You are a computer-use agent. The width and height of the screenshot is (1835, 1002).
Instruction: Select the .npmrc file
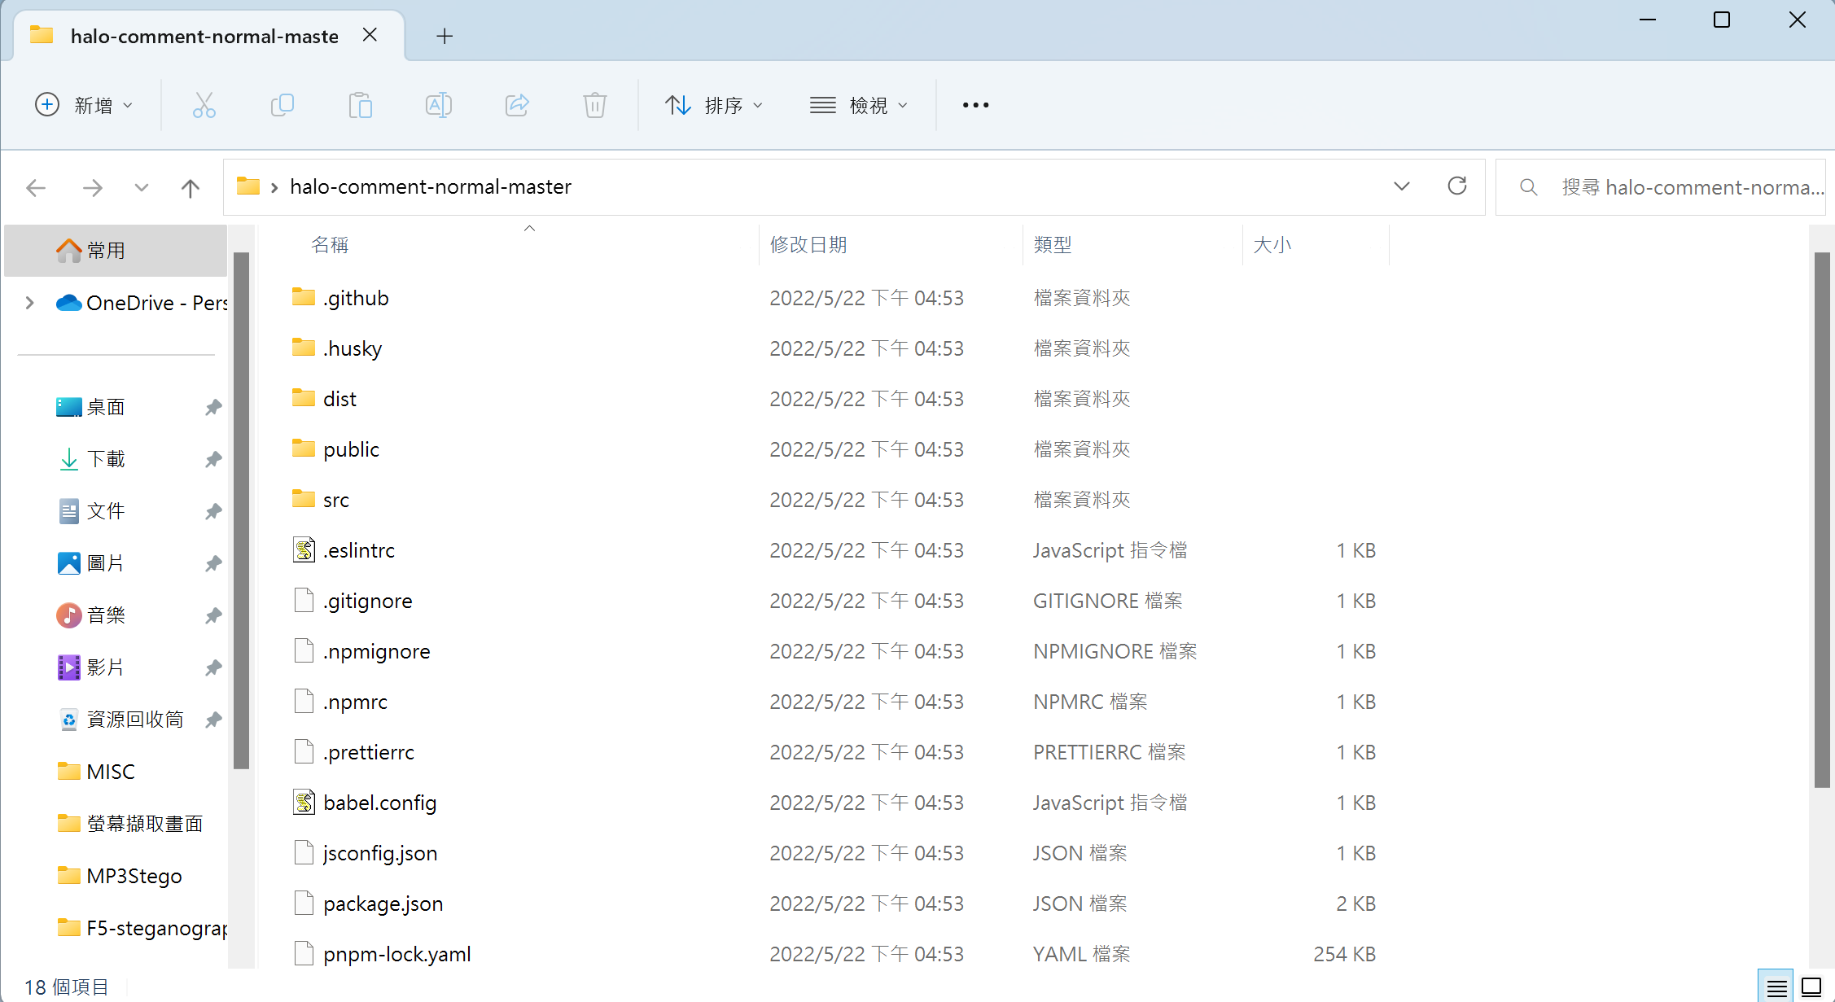839,702
